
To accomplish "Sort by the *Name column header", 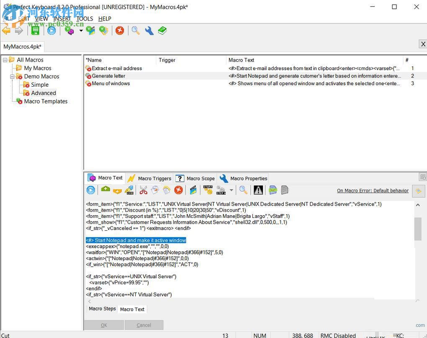I will (x=120, y=60).
